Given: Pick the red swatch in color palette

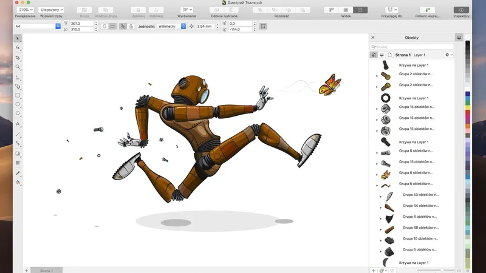Looking at the screenshot, I should click(467, 111).
